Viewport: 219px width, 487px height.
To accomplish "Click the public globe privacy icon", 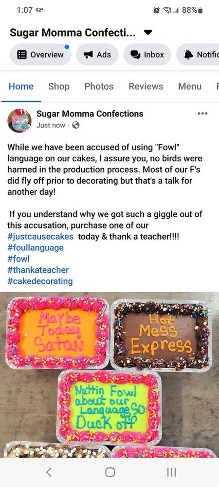I will [76, 125].
